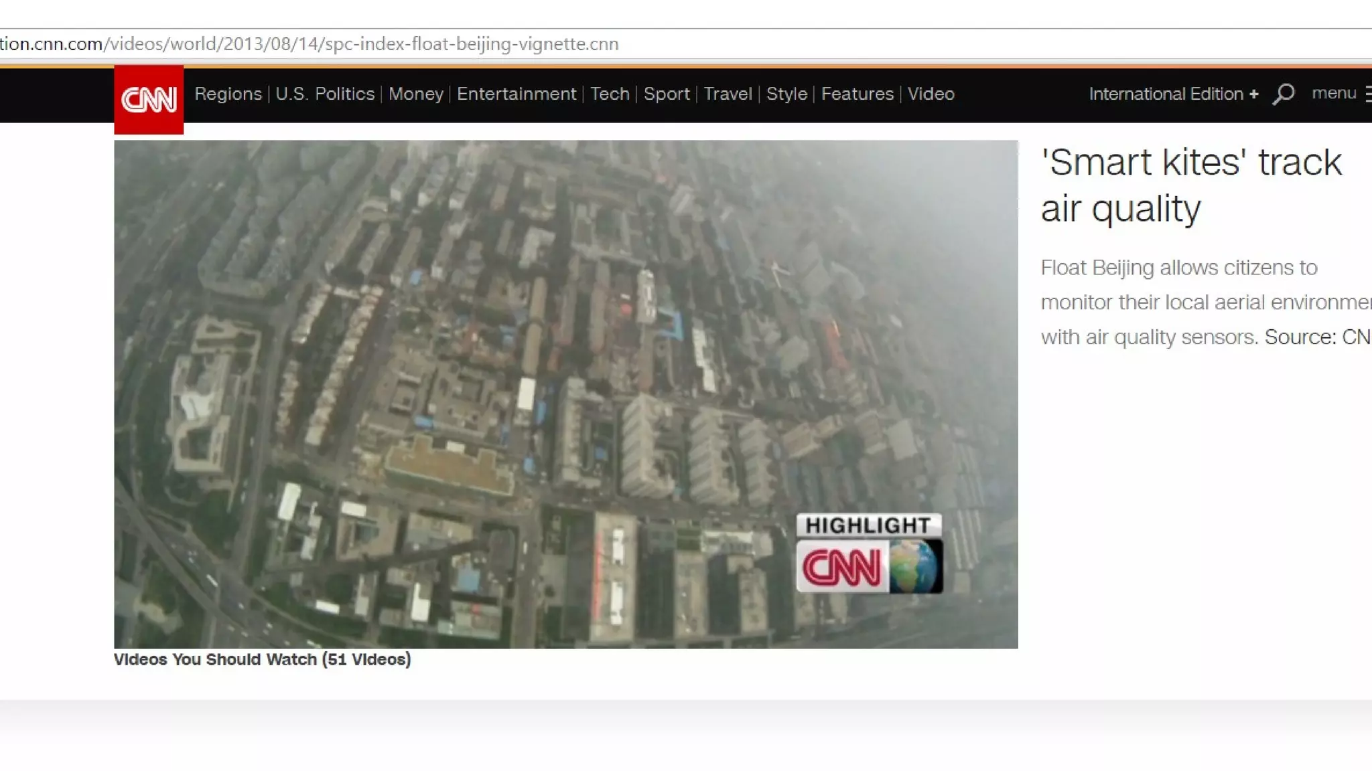1372x771 pixels.
Task: Switch to the Video section
Action: (x=931, y=94)
